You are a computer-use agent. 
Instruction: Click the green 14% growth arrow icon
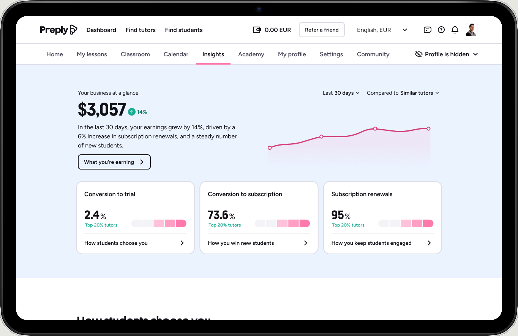(x=131, y=112)
